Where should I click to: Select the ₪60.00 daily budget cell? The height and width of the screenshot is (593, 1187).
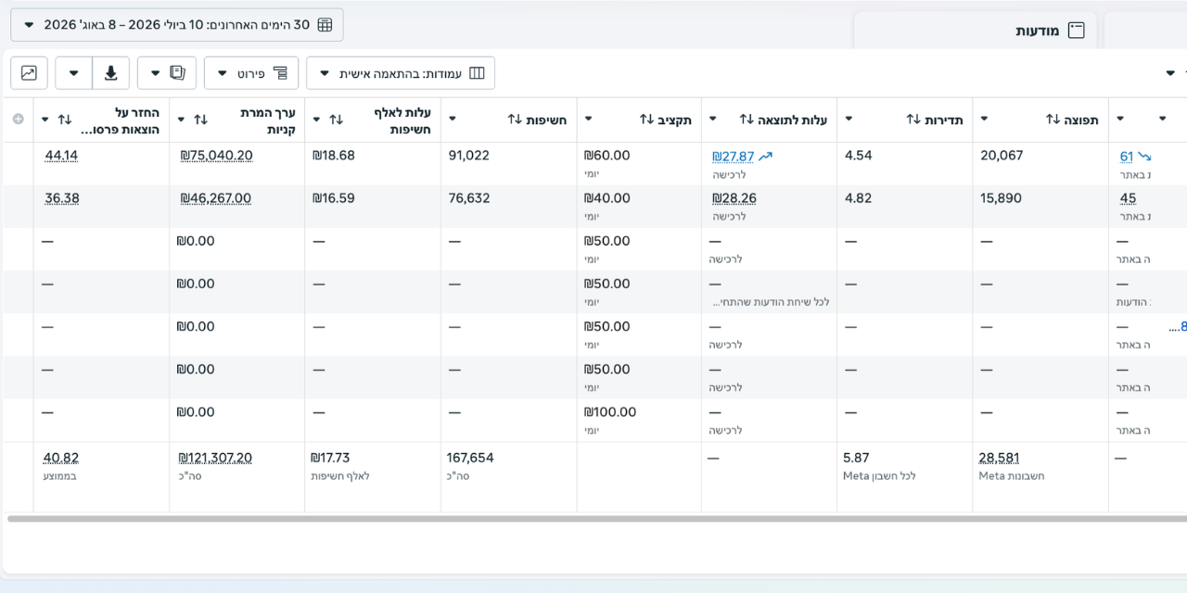[x=606, y=156]
